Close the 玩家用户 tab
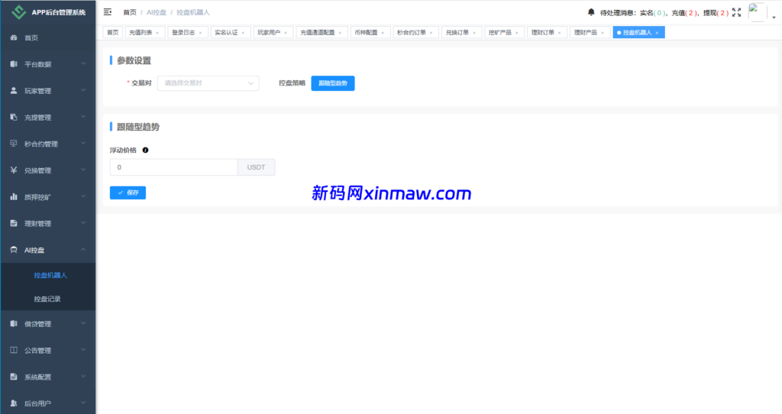The width and height of the screenshot is (782, 414). (x=286, y=33)
